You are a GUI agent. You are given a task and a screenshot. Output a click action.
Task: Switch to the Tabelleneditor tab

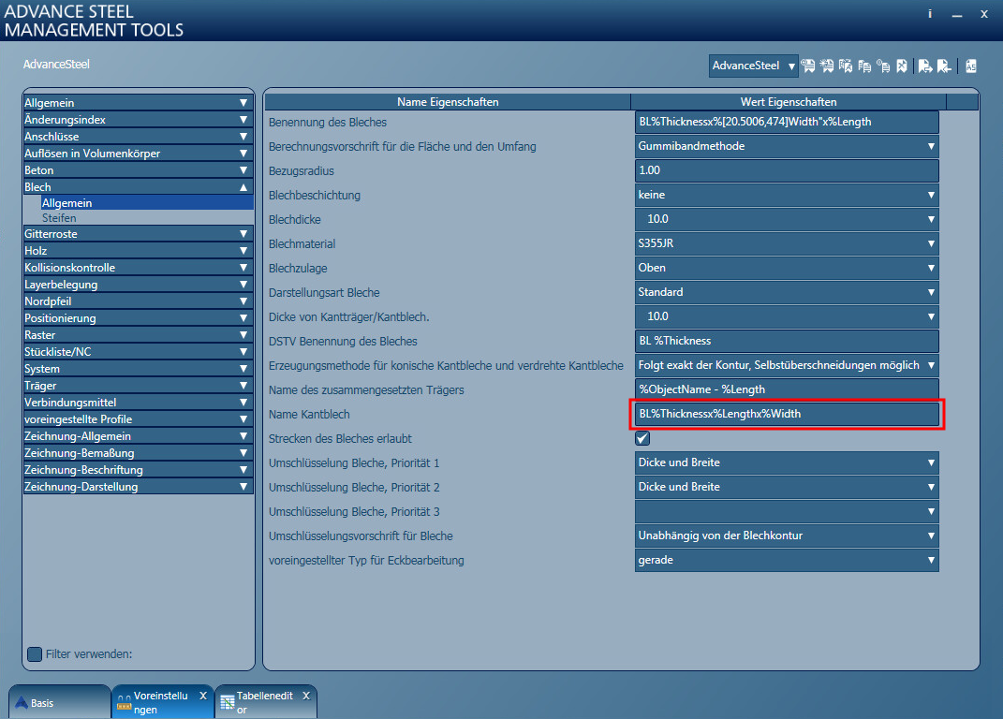[x=265, y=702]
